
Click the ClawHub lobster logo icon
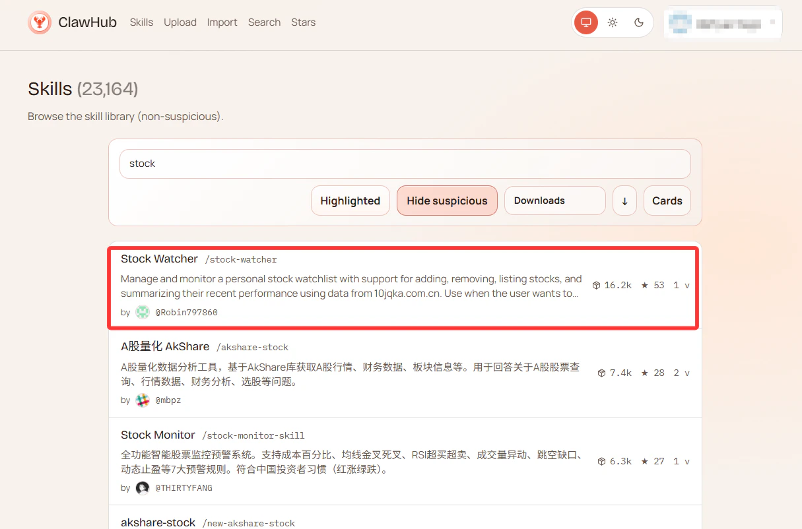(40, 22)
